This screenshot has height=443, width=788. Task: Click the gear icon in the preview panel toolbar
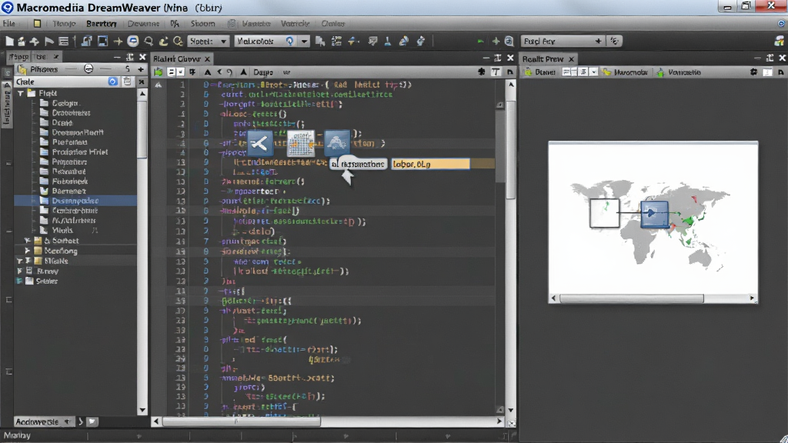click(x=754, y=72)
